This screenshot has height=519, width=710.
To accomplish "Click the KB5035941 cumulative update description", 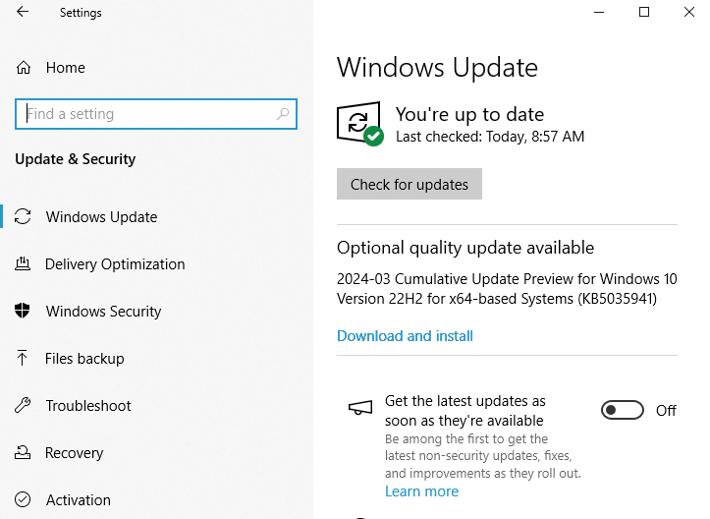I will (x=507, y=289).
